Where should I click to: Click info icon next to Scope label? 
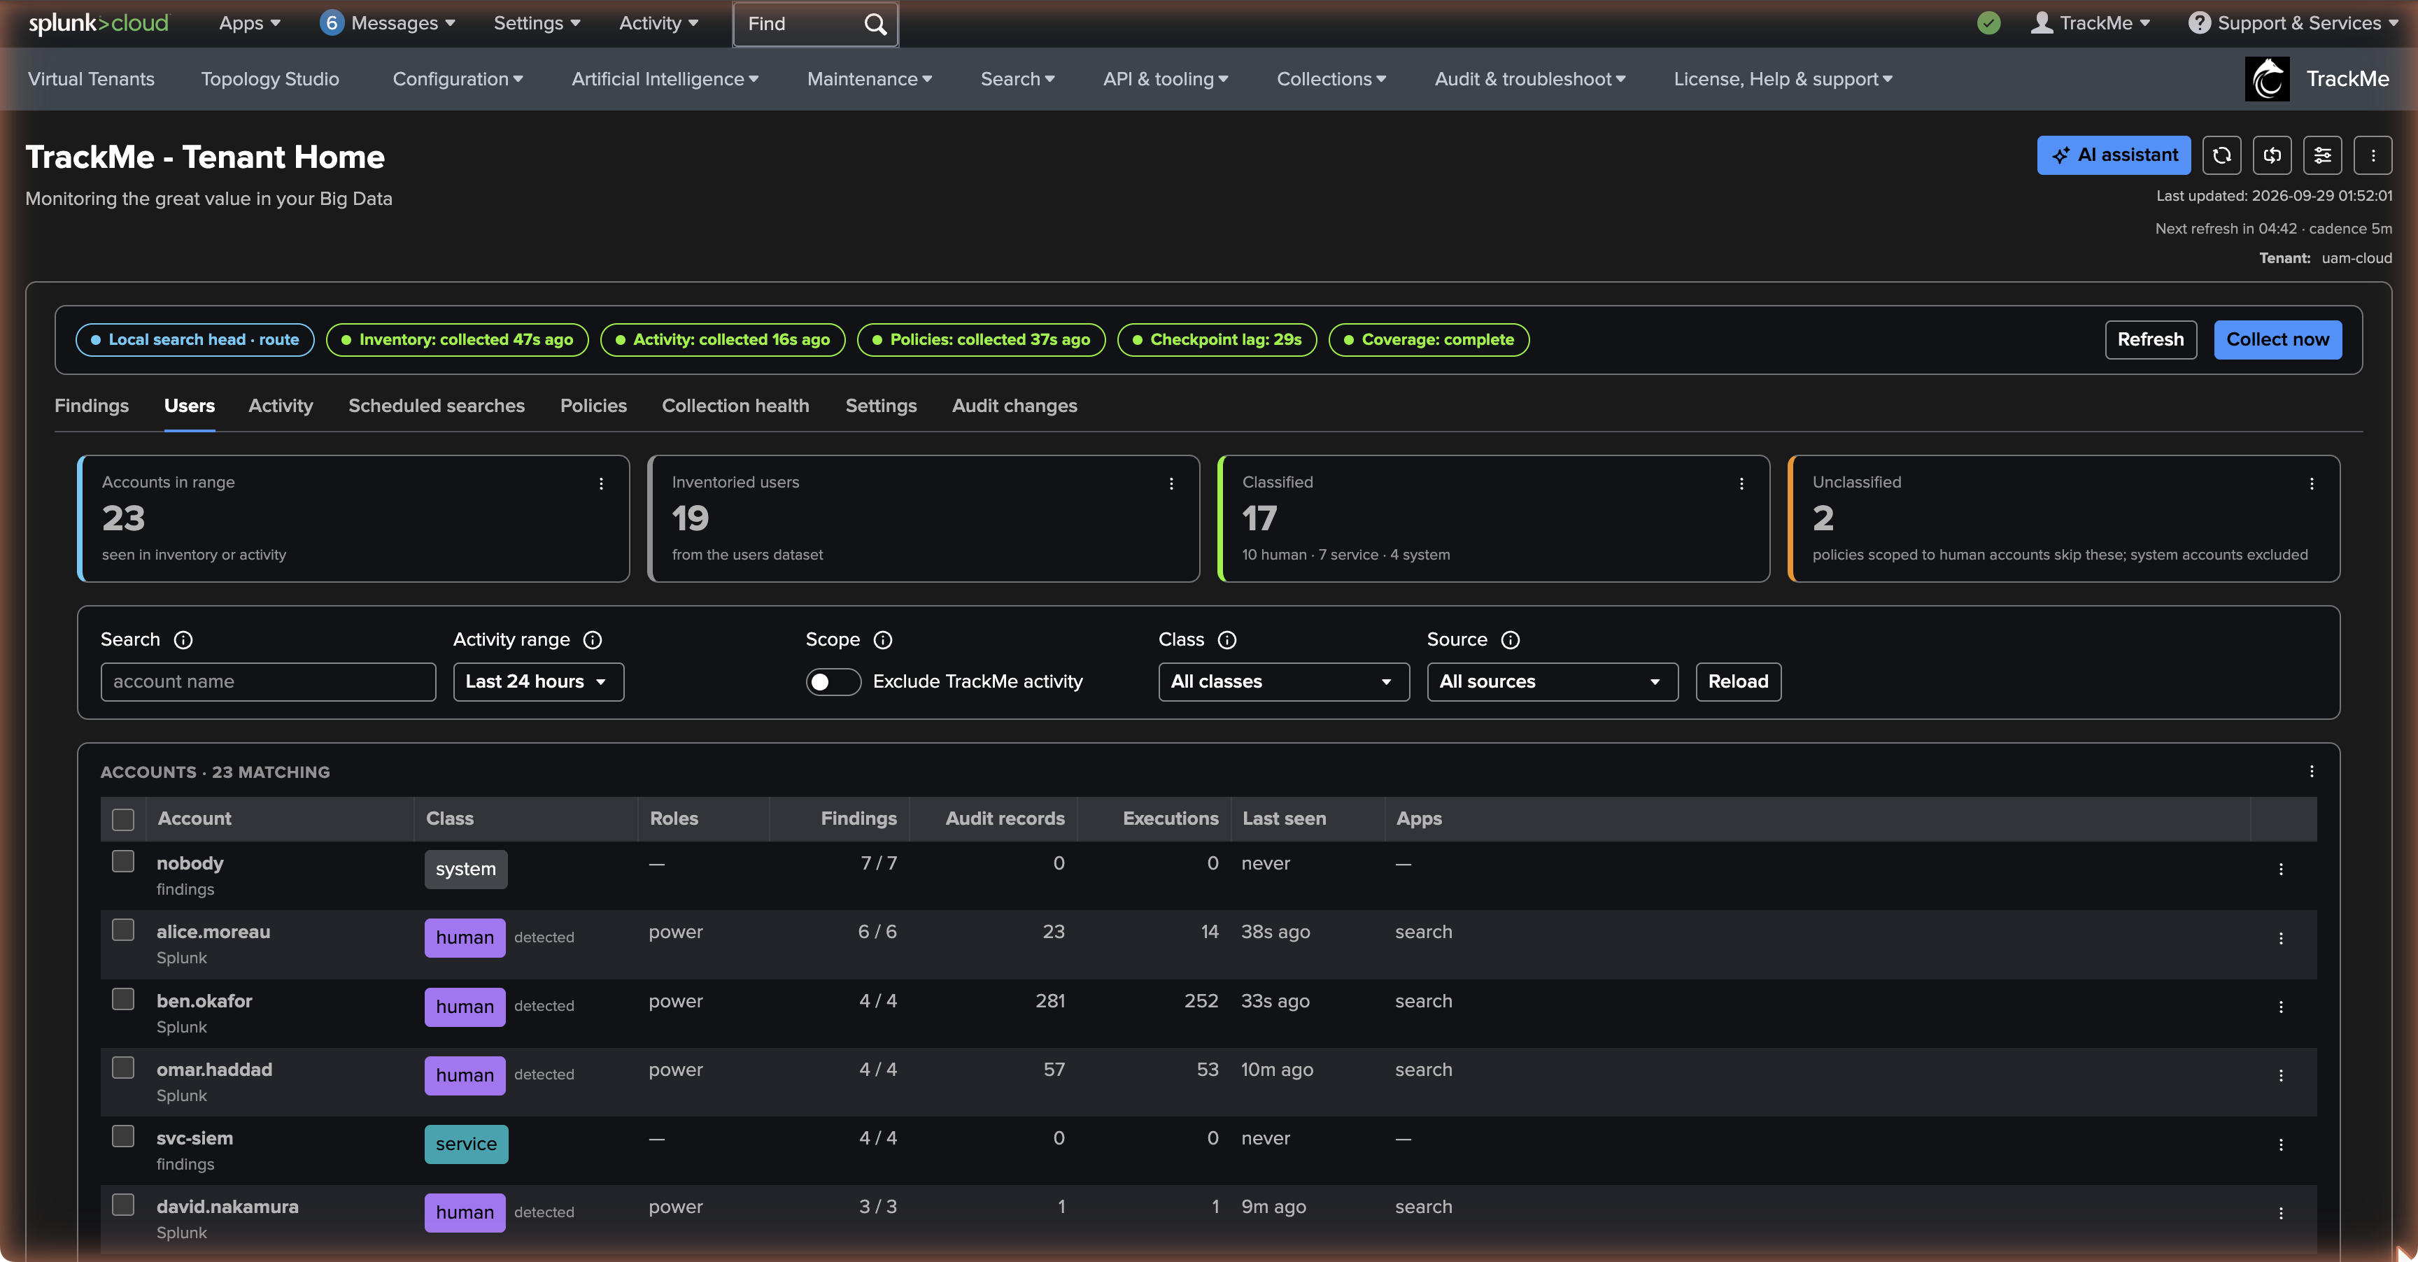click(x=882, y=640)
